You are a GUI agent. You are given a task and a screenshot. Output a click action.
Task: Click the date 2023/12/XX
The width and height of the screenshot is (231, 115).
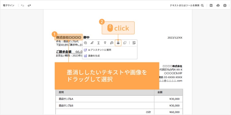(x=175, y=38)
